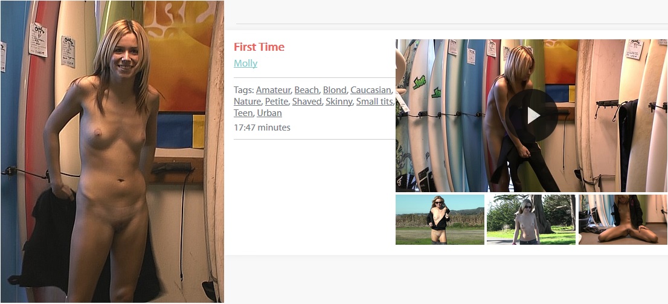This screenshot has height=304, width=668.
Task: Open the large cover image on the left
Action: 112,152
